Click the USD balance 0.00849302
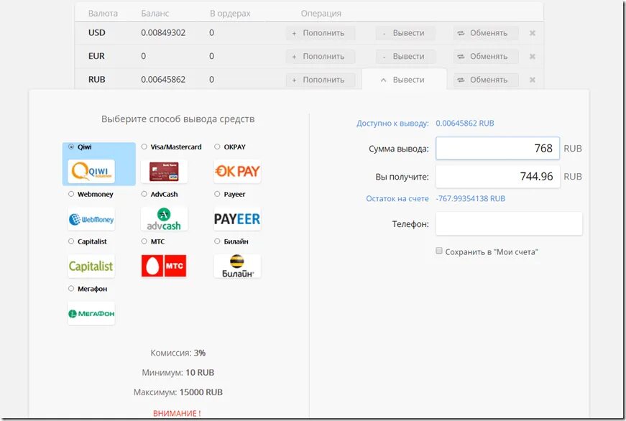 (x=163, y=33)
